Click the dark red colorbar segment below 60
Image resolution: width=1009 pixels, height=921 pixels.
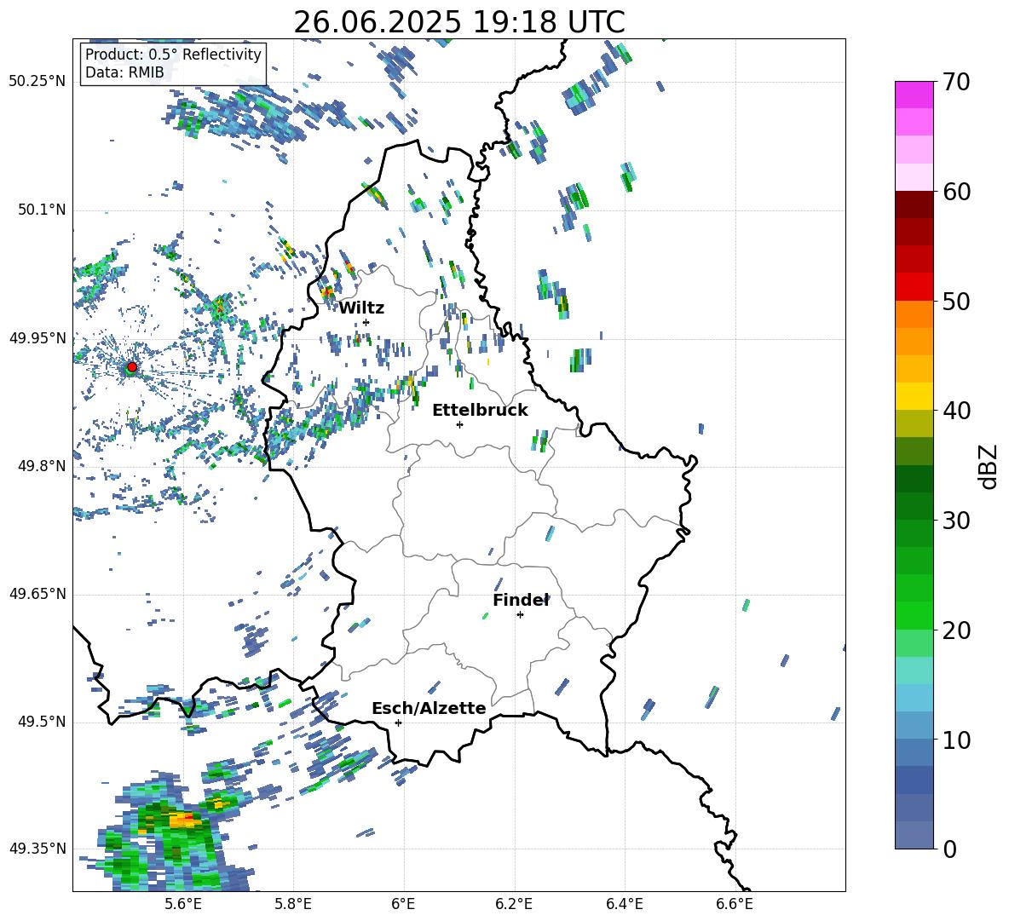tap(914, 204)
